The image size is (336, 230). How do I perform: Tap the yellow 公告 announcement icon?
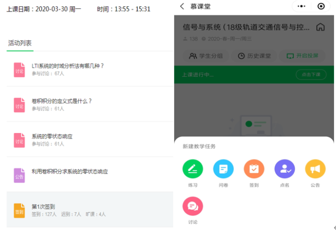pos(315,169)
